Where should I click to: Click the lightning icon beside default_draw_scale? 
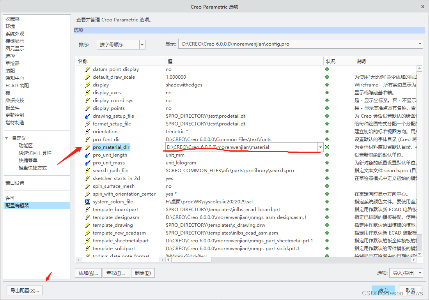click(87, 77)
